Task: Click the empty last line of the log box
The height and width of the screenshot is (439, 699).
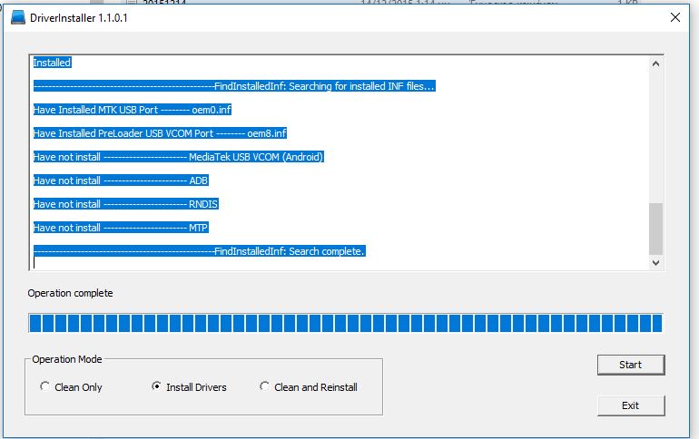Action: click(x=341, y=264)
